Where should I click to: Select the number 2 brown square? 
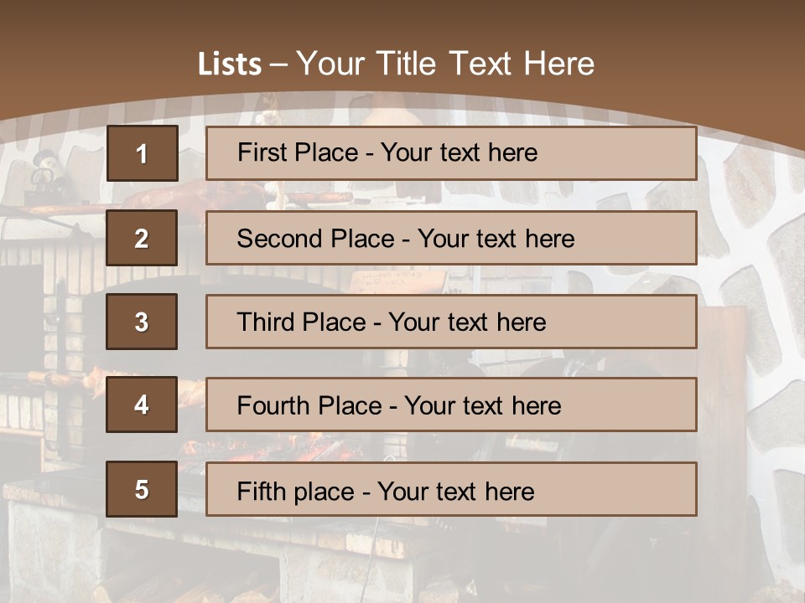142,238
